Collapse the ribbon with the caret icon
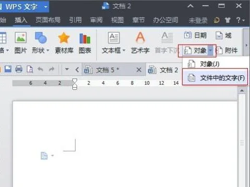 pyautogui.click(x=191, y=6)
